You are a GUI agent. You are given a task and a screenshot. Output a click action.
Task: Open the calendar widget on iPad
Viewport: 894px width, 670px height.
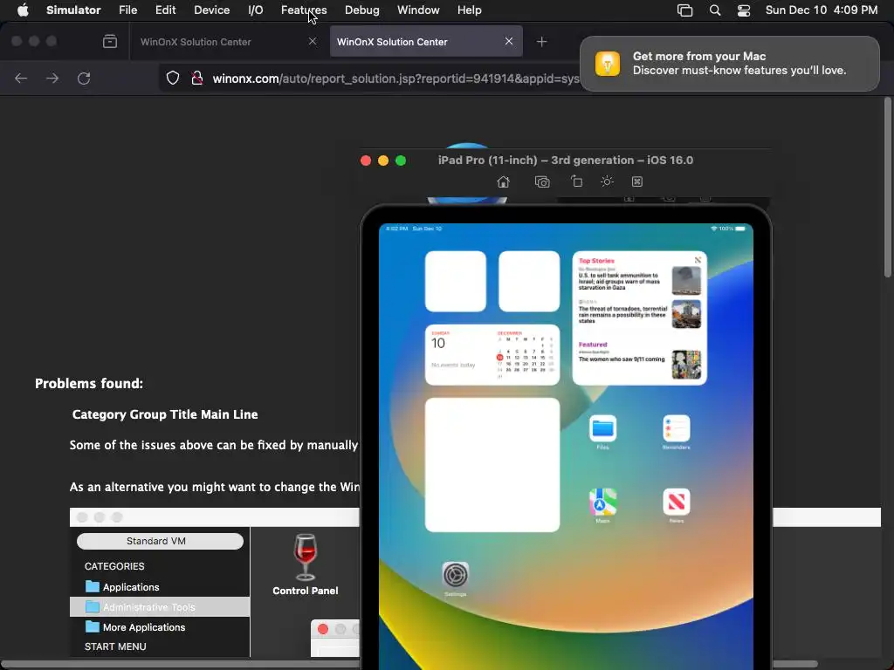pos(492,355)
